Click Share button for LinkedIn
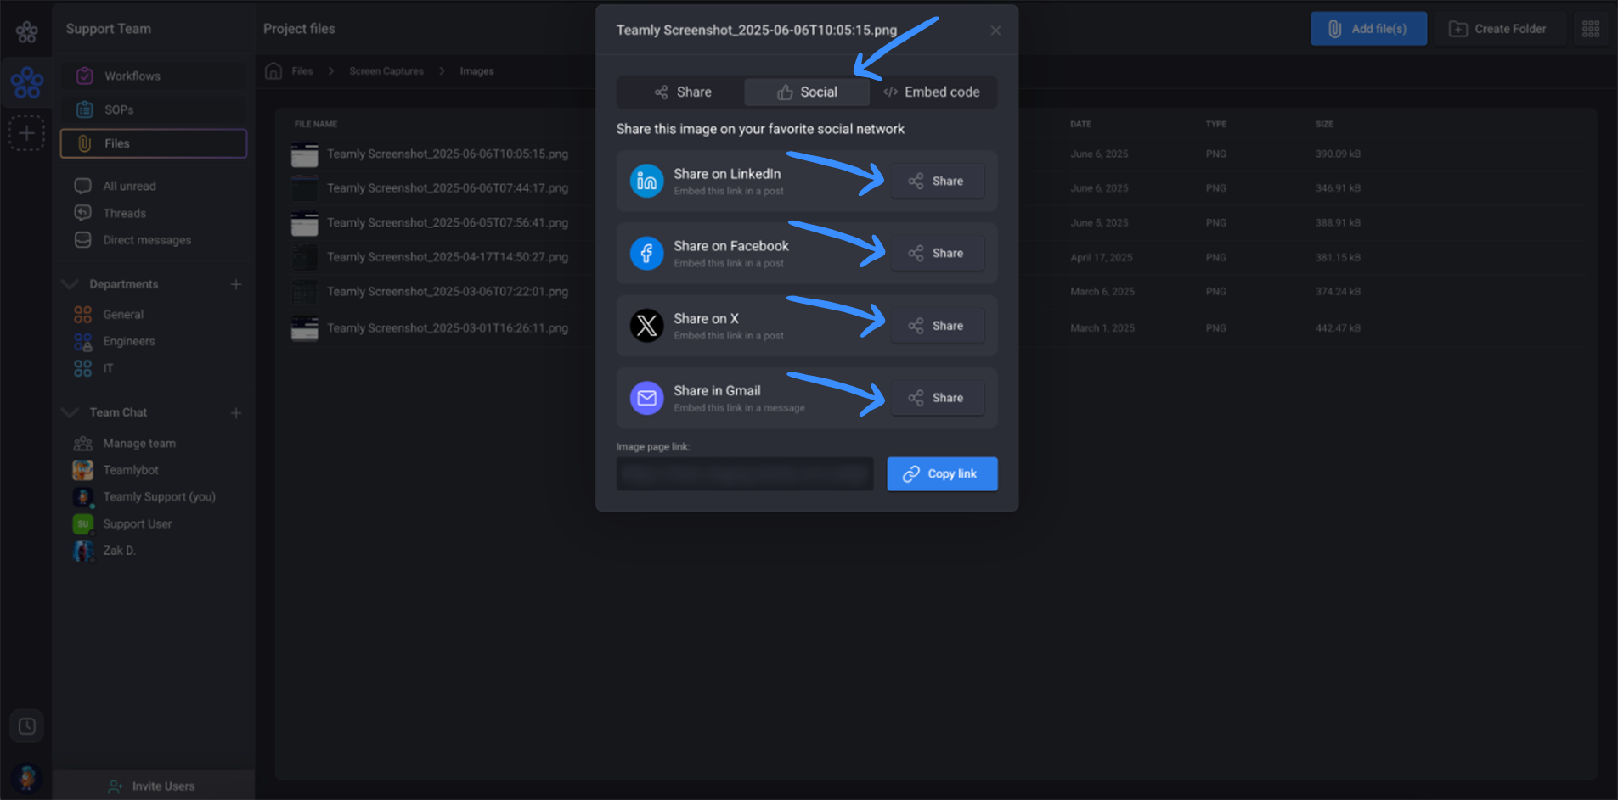Screen dimensions: 1618x800 (x=938, y=182)
